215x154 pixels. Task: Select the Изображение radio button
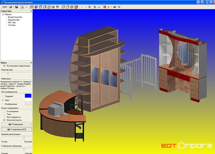pyautogui.click(x=3, y=104)
